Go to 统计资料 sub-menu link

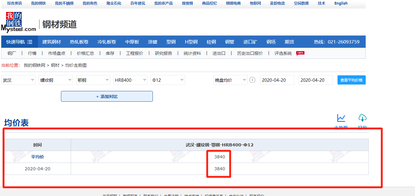point(192,53)
